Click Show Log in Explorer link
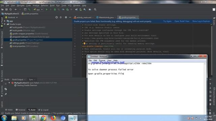216x121 pixels. [201, 21]
